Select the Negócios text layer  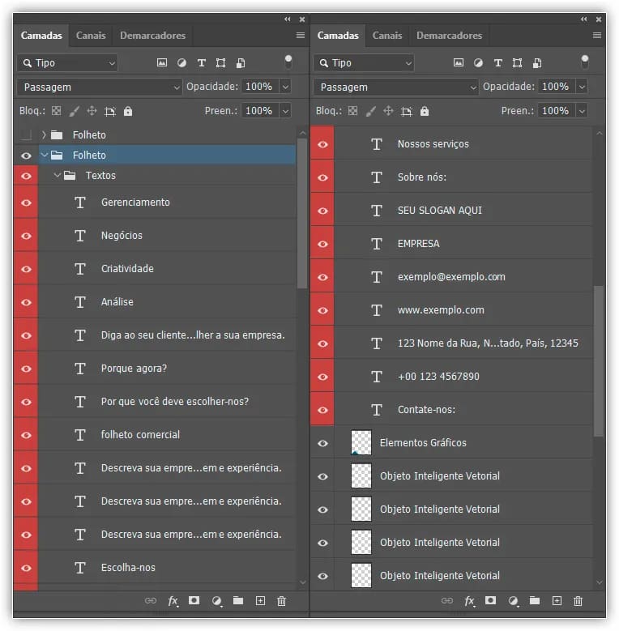click(122, 236)
